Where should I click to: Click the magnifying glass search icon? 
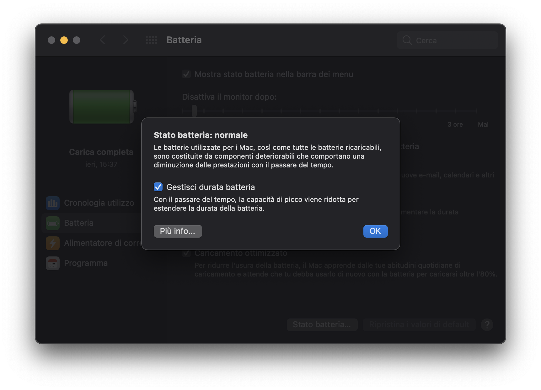pos(407,40)
